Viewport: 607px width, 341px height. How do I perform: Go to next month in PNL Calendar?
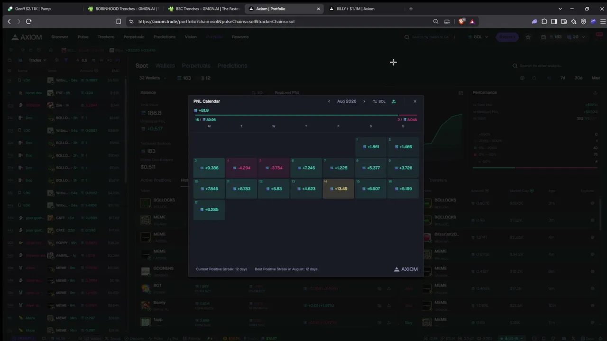[364, 101]
